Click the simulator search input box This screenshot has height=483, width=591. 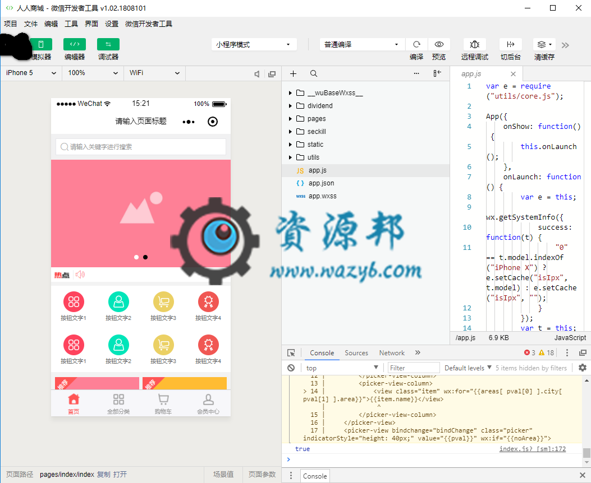click(140, 147)
